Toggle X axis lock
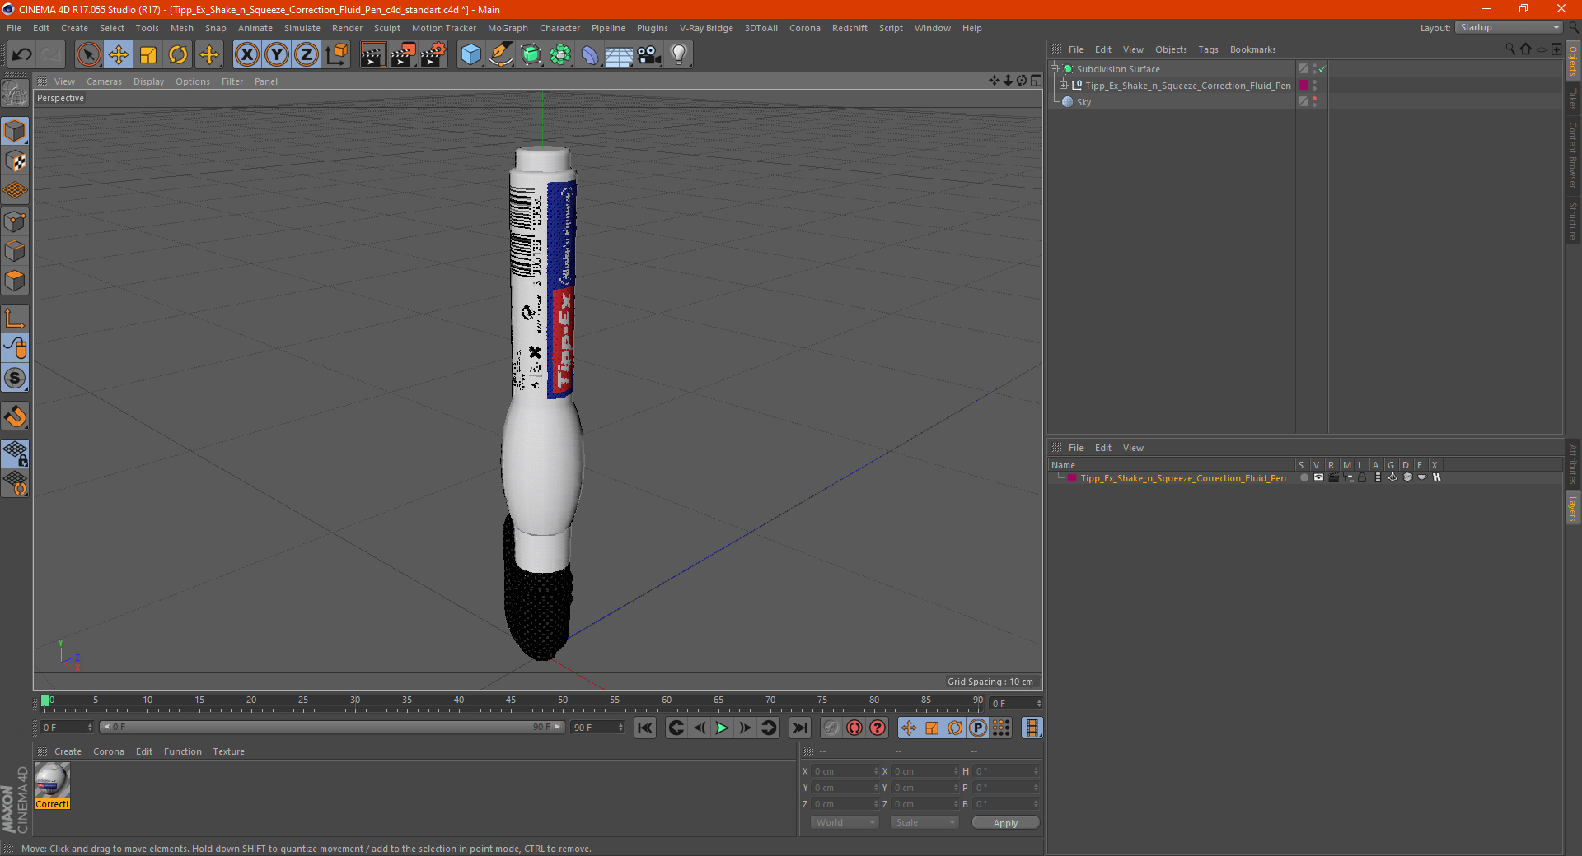1582x856 pixels. tap(246, 55)
